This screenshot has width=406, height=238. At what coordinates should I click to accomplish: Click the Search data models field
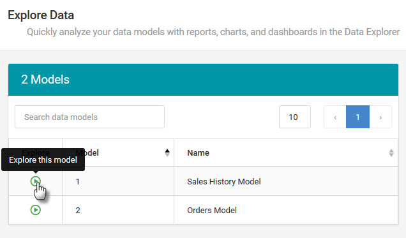coord(89,117)
